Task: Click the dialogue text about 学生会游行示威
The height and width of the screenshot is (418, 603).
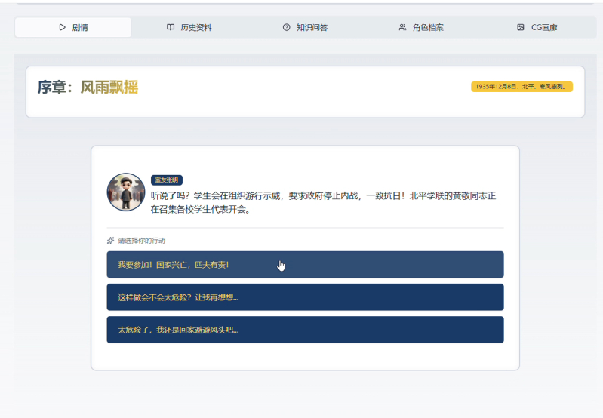Action: point(323,202)
